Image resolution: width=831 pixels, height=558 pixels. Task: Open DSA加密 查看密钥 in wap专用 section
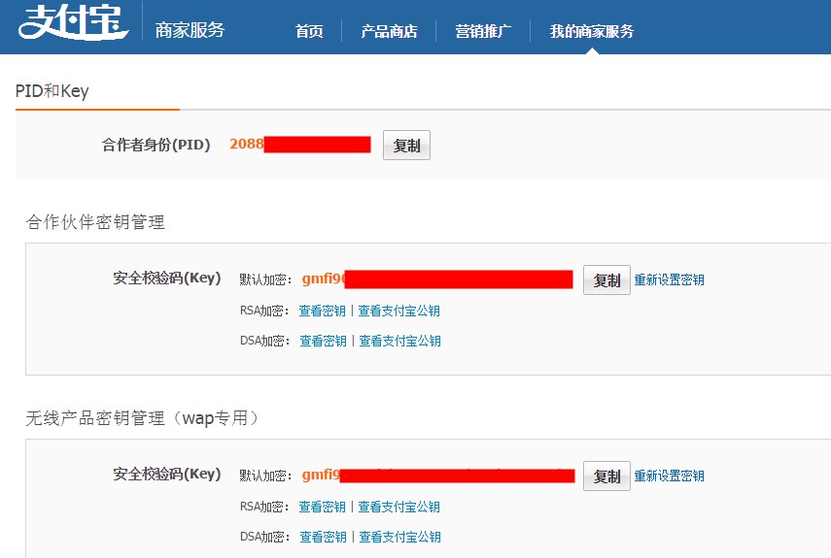click(x=324, y=537)
